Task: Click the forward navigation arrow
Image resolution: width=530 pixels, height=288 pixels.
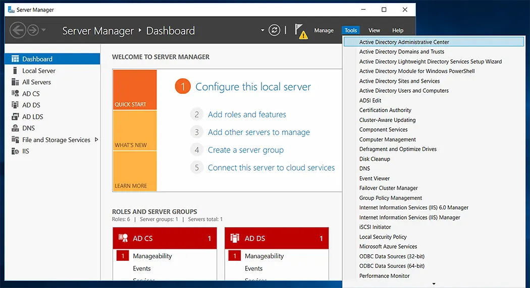Action: tap(33, 30)
